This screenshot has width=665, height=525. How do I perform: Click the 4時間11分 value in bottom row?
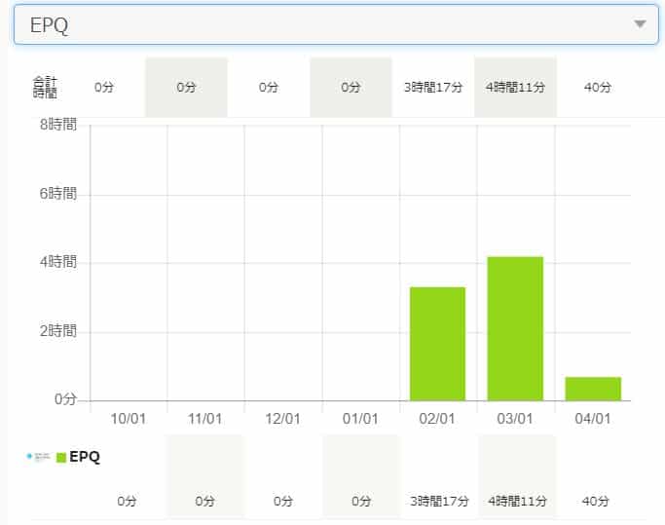point(515,502)
